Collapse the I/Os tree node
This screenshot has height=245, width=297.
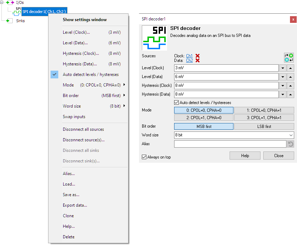point(1,2)
